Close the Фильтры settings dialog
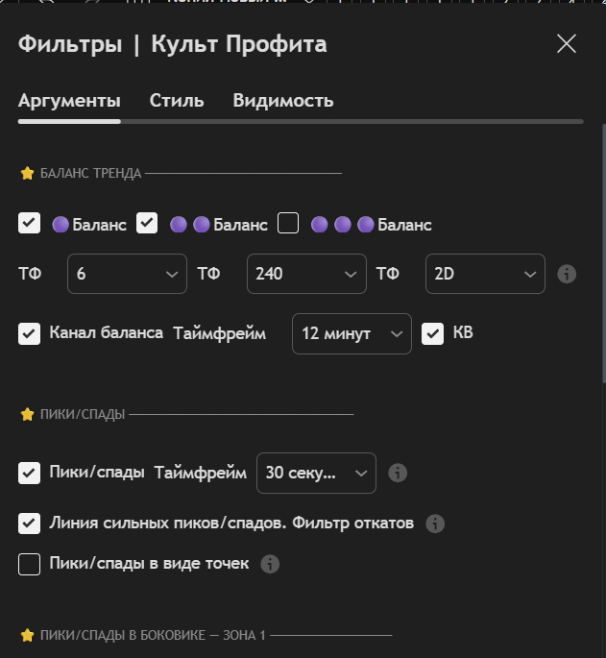This screenshot has height=658, width=606. [567, 43]
